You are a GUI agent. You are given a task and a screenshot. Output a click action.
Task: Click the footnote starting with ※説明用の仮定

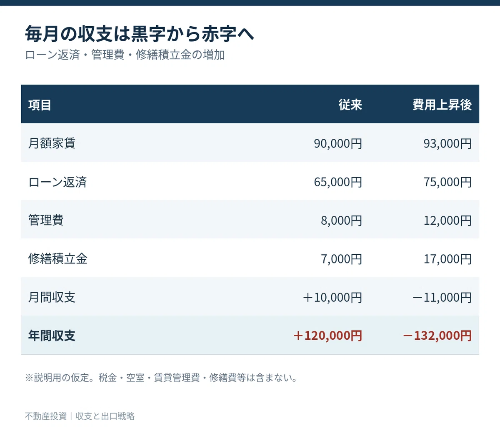[x=162, y=378]
